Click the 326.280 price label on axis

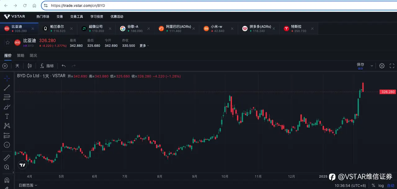pos(388,92)
